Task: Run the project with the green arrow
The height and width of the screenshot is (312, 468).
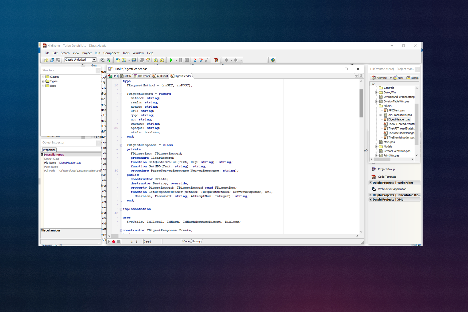Action: point(171,60)
